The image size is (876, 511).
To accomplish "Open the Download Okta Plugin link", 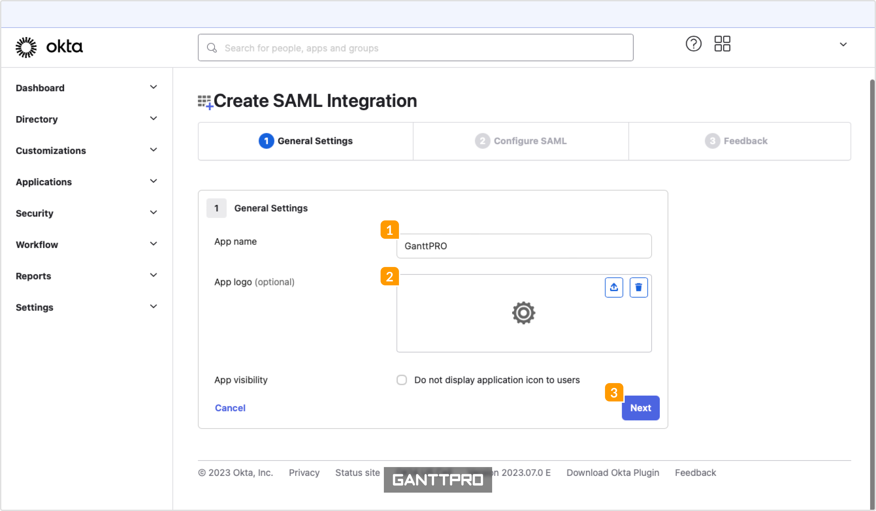I will click(613, 473).
